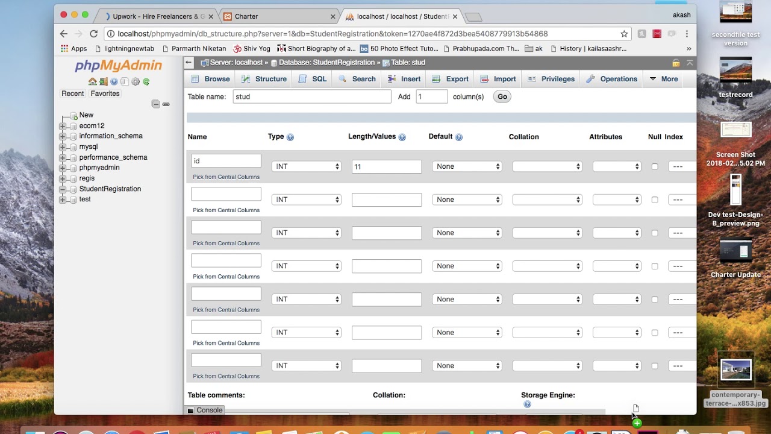
Task: Check the Null checkbox in sixth column row
Action: [x=655, y=333]
